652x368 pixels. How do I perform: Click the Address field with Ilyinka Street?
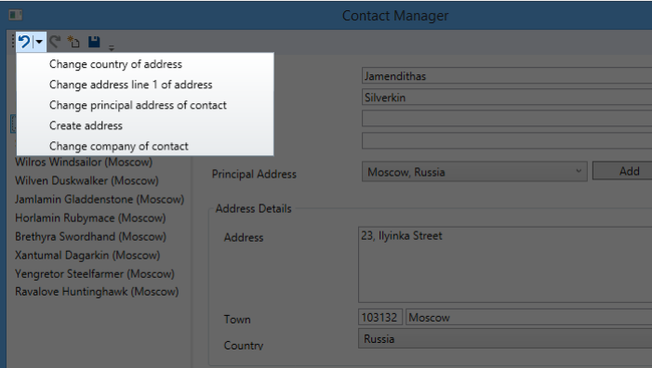tap(505, 265)
